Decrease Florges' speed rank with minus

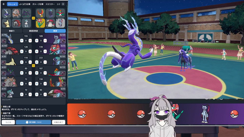(x=45, y=52)
